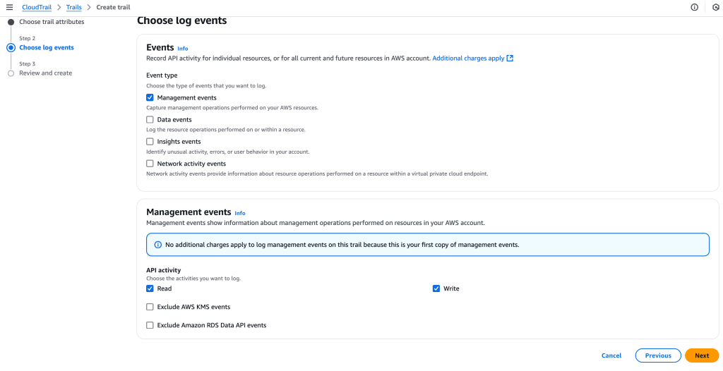Click the Step 3 empty circle indicator
Viewport: 723px width, 371px height.
[x=11, y=73]
